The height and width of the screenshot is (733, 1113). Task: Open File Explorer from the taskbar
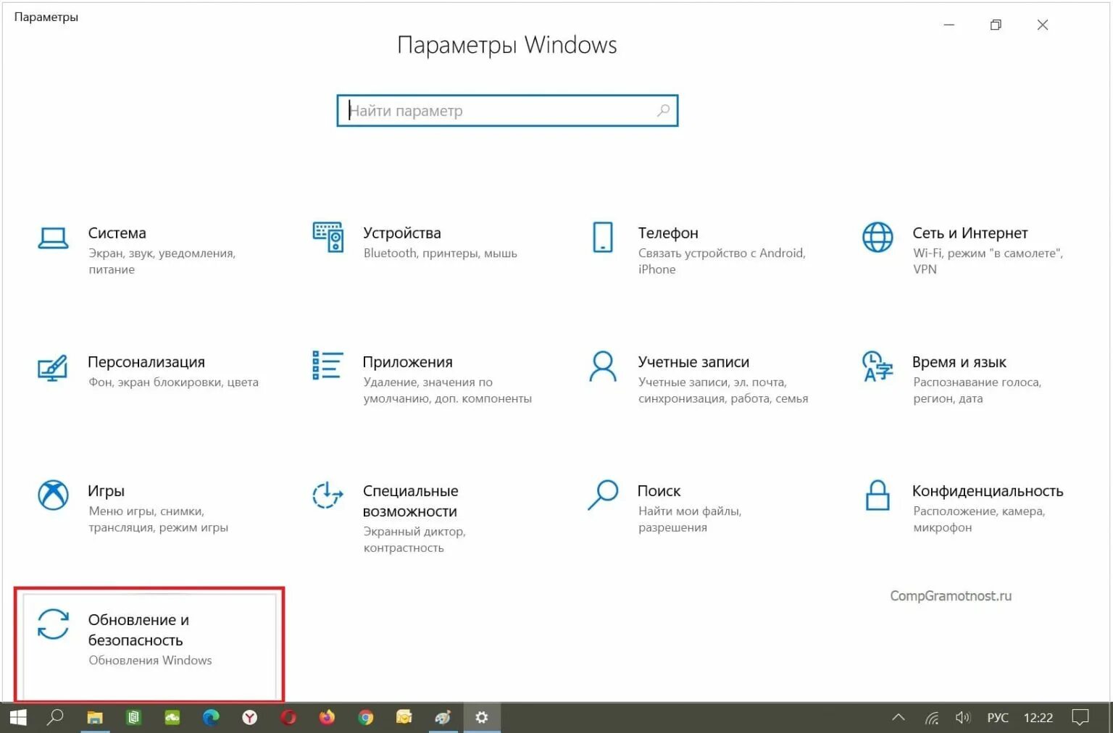tap(95, 718)
